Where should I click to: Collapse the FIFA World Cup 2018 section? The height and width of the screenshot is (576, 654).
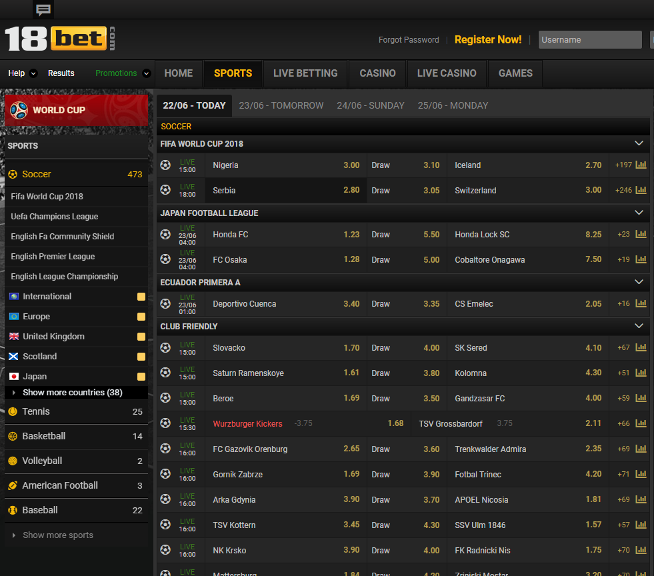[639, 143]
